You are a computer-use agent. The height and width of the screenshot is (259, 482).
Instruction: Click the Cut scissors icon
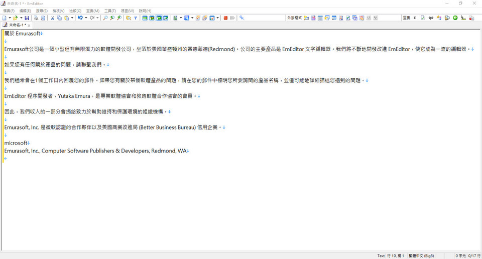(52, 18)
